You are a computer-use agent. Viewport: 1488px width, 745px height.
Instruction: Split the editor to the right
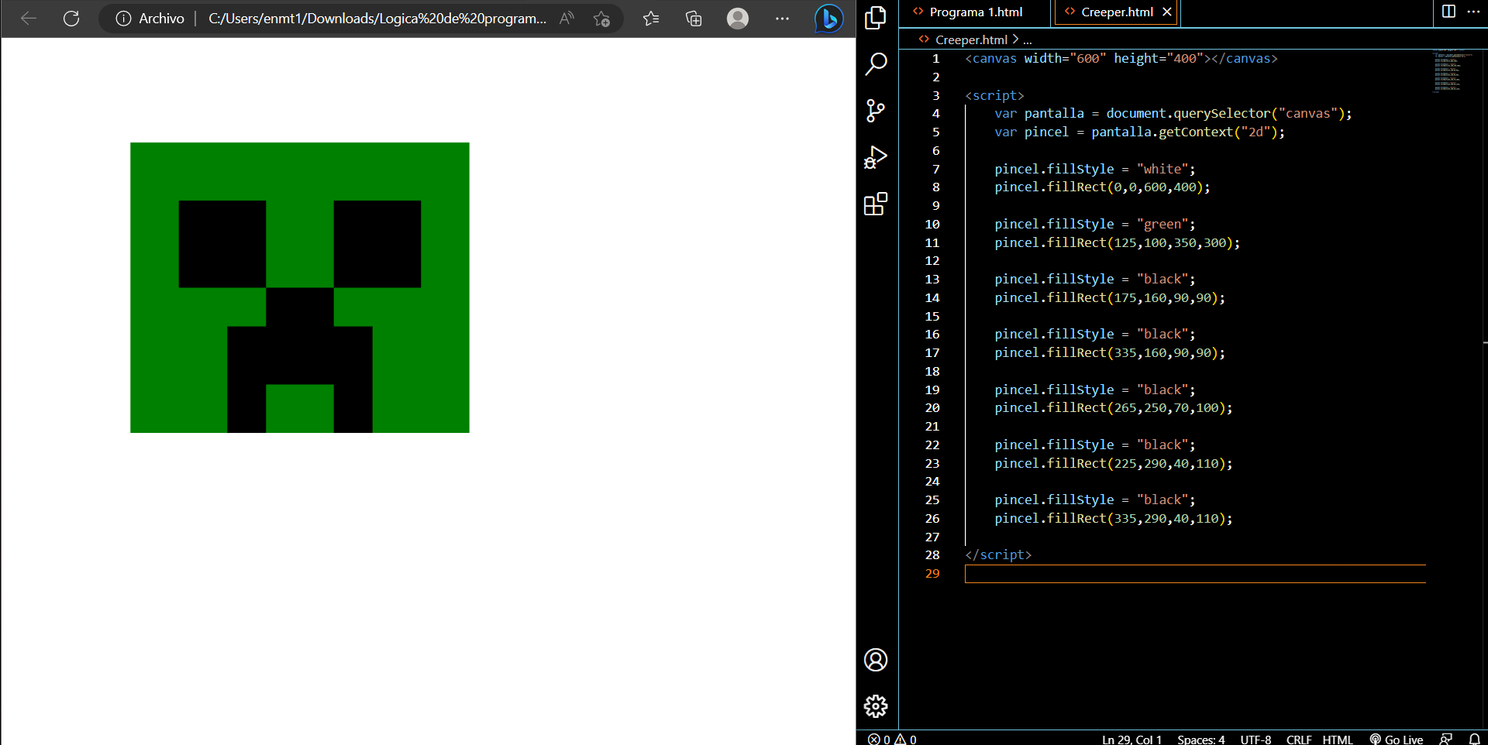[1448, 12]
